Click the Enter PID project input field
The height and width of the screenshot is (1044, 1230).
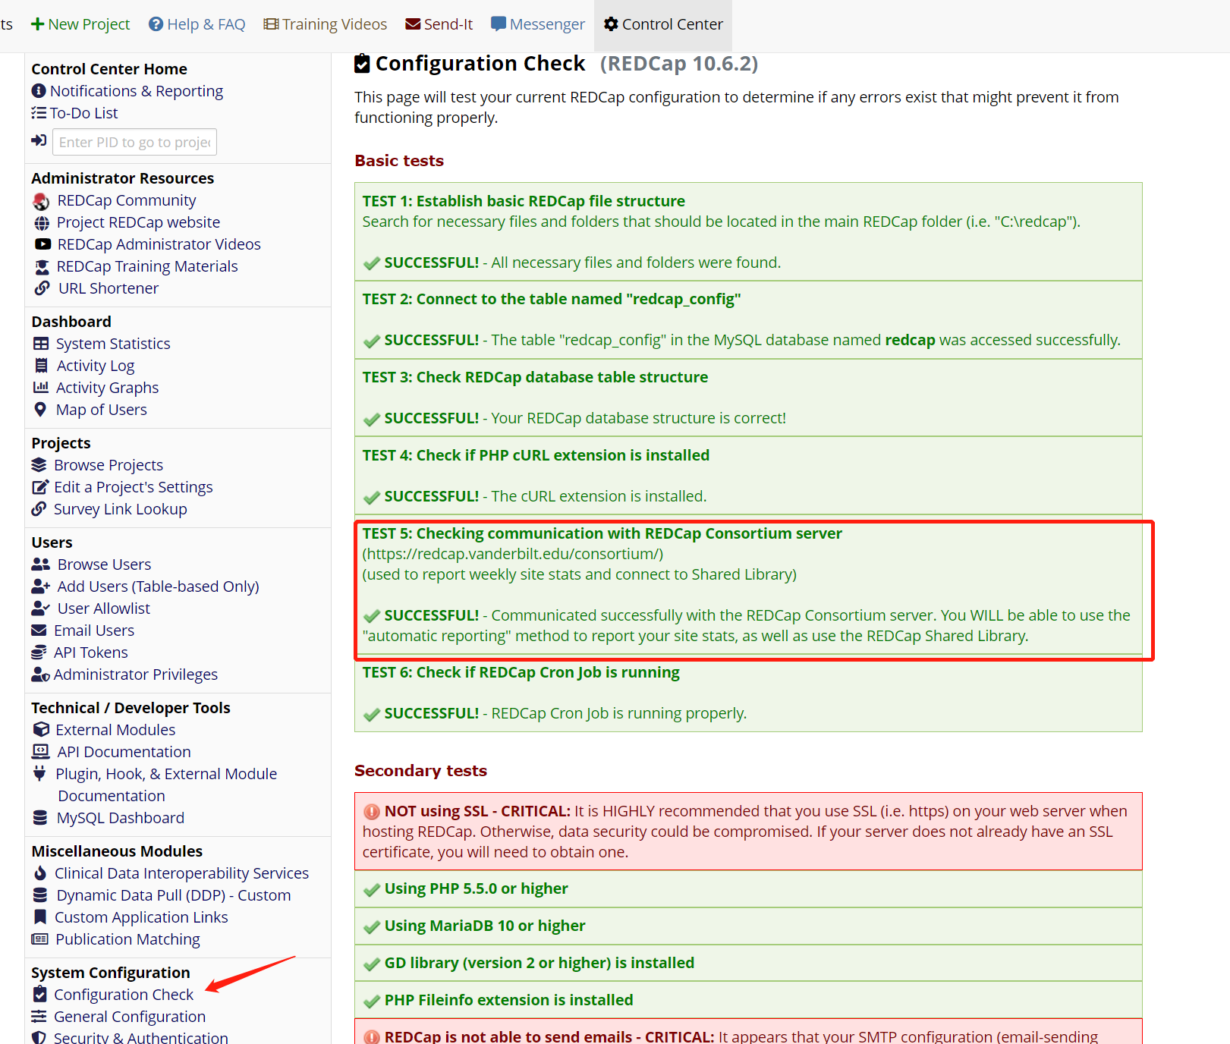(x=134, y=142)
